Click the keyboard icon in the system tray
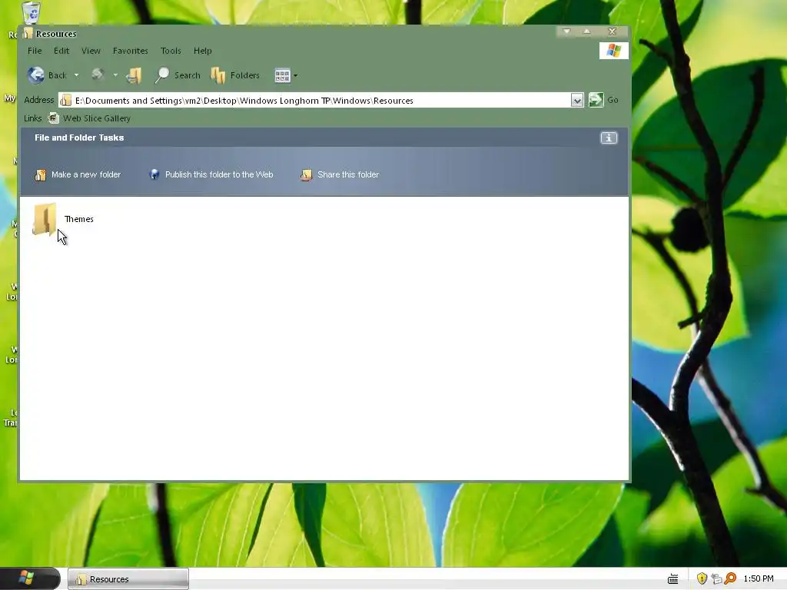Image resolution: width=787 pixels, height=590 pixels. (x=673, y=579)
